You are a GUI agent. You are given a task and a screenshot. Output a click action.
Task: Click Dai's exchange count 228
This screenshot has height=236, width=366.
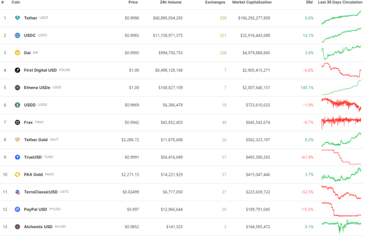click(223, 53)
